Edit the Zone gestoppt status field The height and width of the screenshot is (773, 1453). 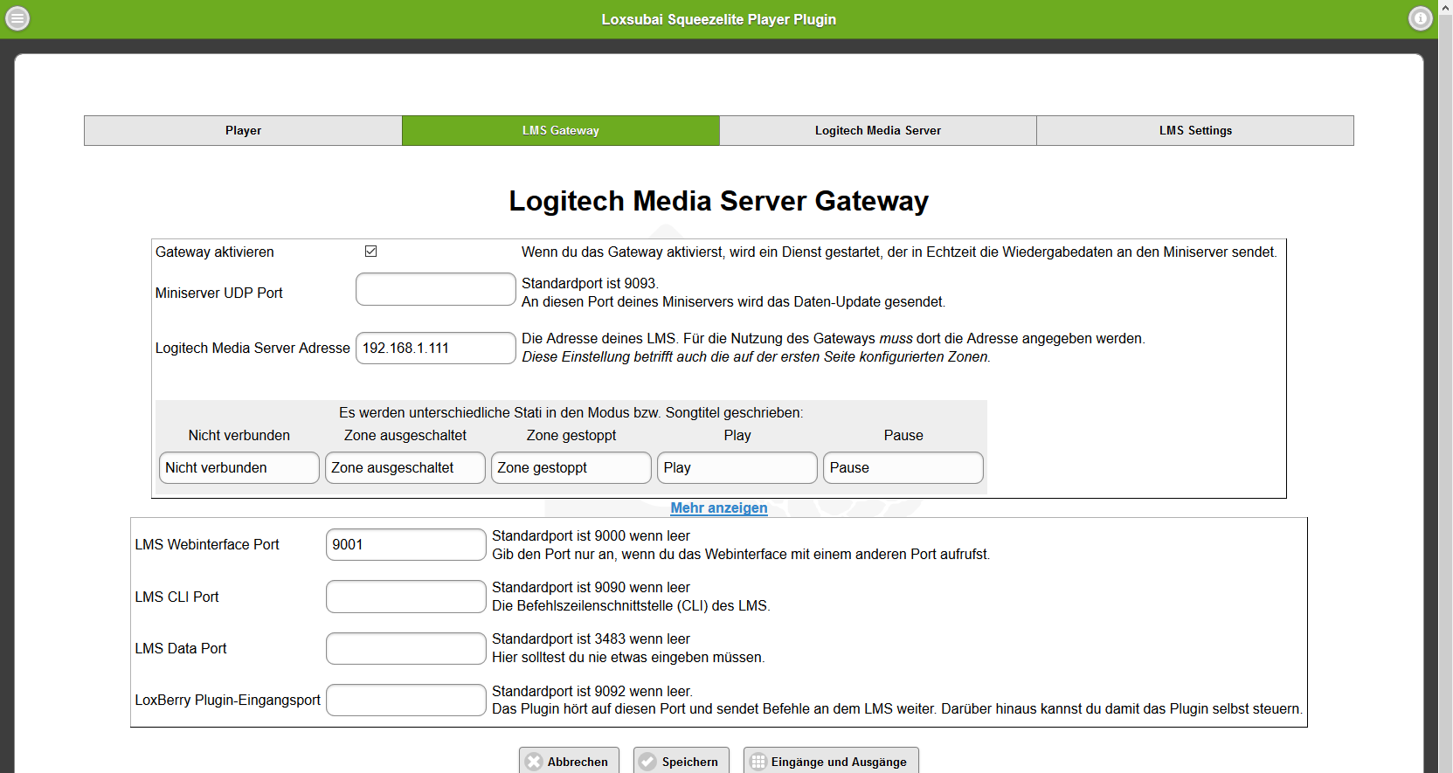click(x=571, y=467)
